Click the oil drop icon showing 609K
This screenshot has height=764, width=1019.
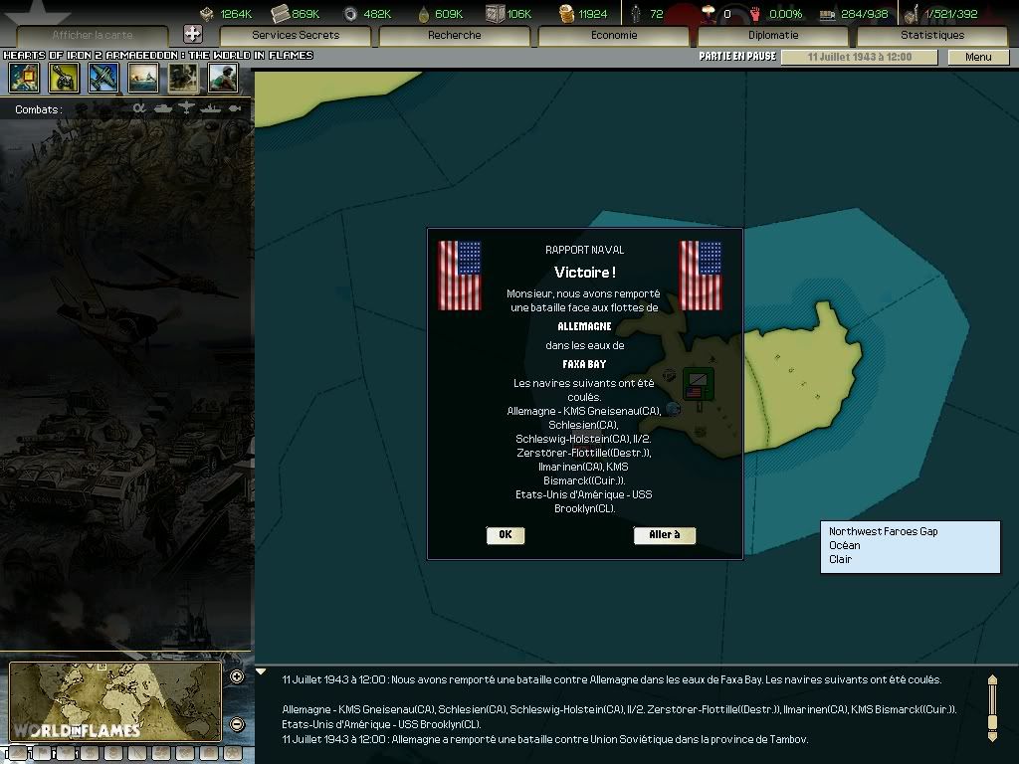(x=424, y=14)
